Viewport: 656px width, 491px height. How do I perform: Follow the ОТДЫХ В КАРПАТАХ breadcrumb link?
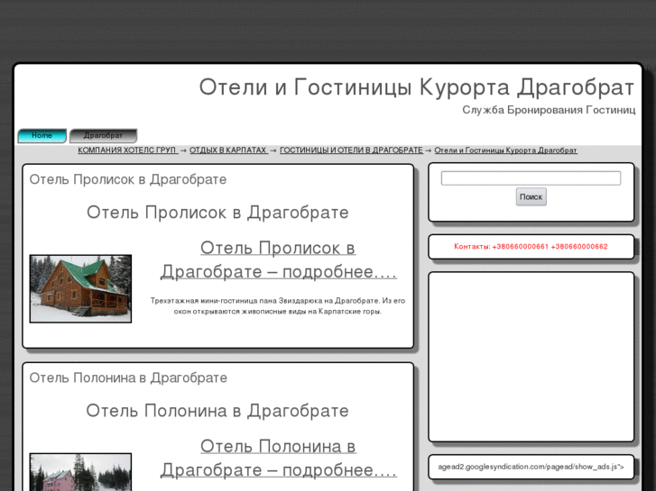pyautogui.click(x=228, y=150)
